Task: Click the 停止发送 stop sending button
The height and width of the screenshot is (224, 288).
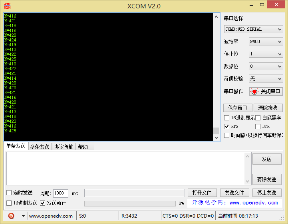Action: coord(267,193)
